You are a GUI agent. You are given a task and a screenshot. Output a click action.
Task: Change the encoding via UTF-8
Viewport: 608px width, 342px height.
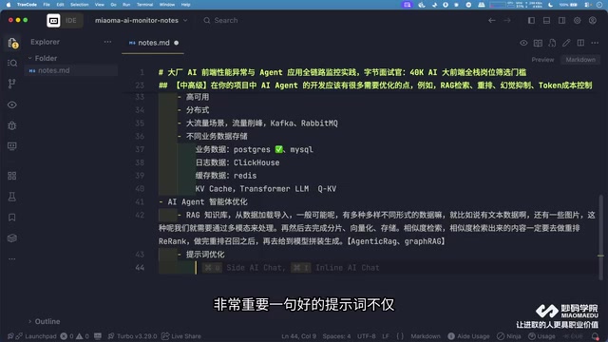pos(367,336)
